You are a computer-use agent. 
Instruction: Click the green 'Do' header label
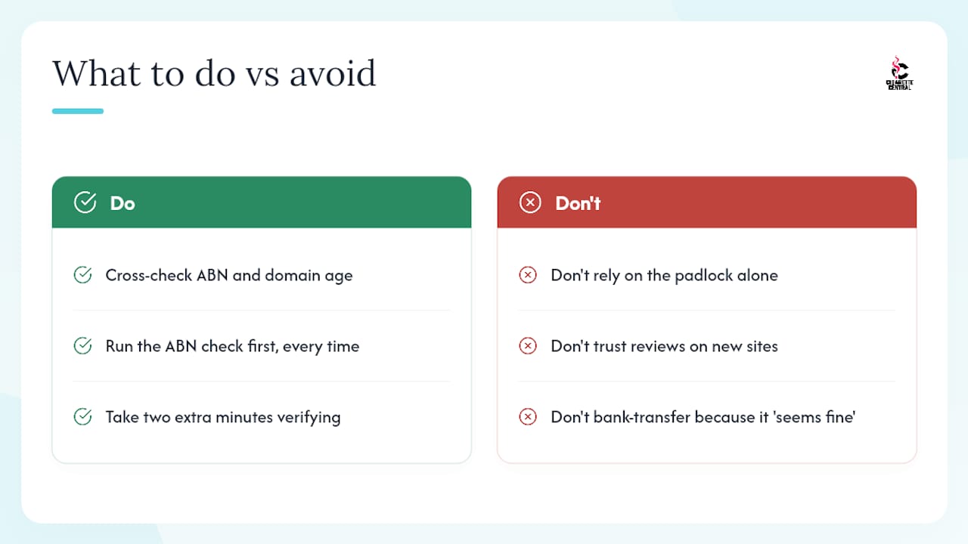coord(123,202)
